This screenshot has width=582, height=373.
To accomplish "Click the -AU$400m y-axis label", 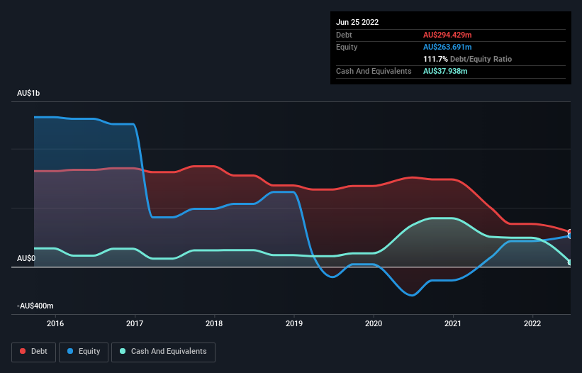I will tap(35, 306).
